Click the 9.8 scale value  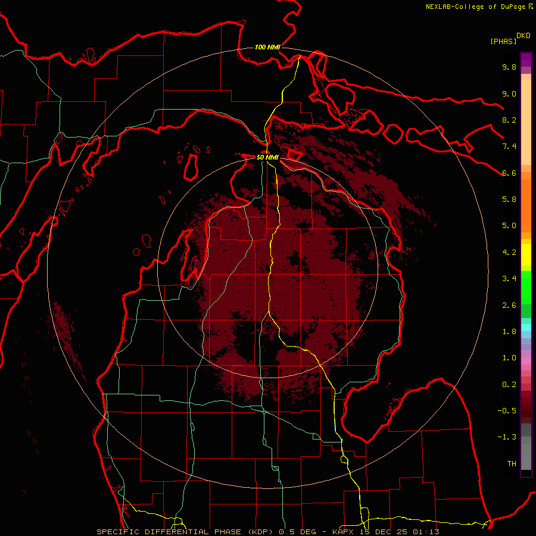(x=509, y=67)
